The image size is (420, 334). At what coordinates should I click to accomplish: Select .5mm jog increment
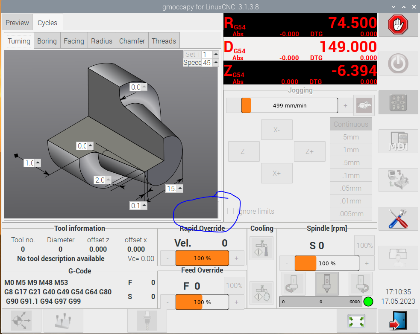click(x=351, y=163)
